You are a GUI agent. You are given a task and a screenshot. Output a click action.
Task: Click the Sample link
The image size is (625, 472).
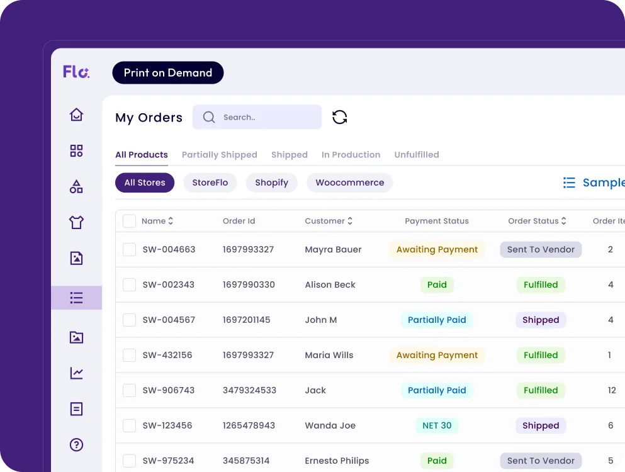pyautogui.click(x=604, y=183)
